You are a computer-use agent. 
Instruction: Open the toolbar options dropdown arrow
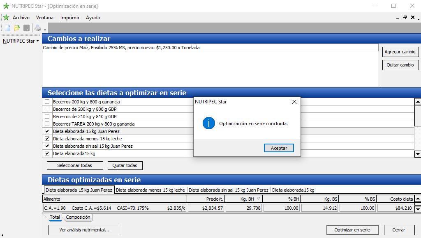45,30
